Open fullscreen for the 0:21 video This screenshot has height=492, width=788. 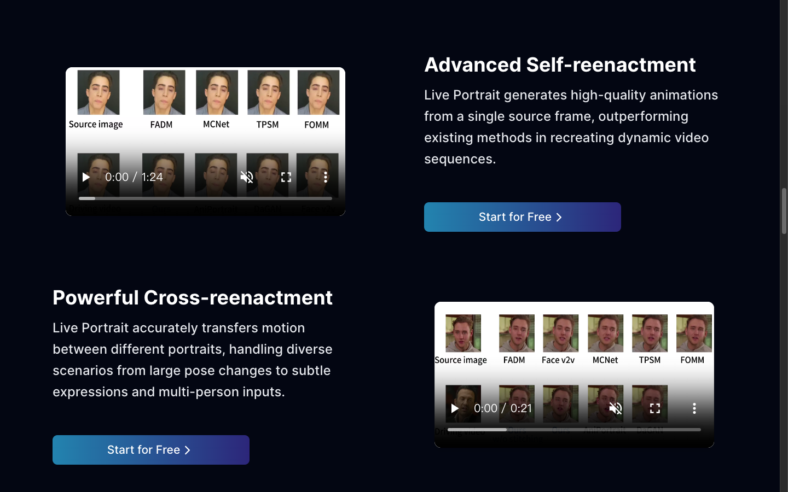tap(655, 408)
